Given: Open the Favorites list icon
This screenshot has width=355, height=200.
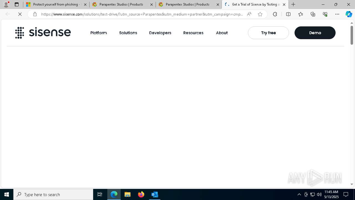Looking at the screenshot, I should [301, 14].
